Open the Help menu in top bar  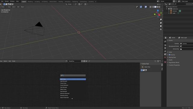coord(17,1)
